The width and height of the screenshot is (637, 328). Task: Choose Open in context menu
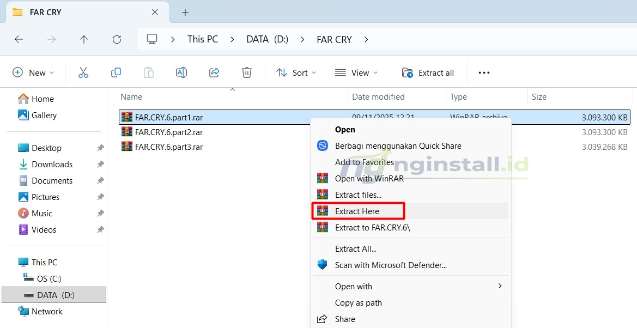pyautogui.click(x=345, y=130)
